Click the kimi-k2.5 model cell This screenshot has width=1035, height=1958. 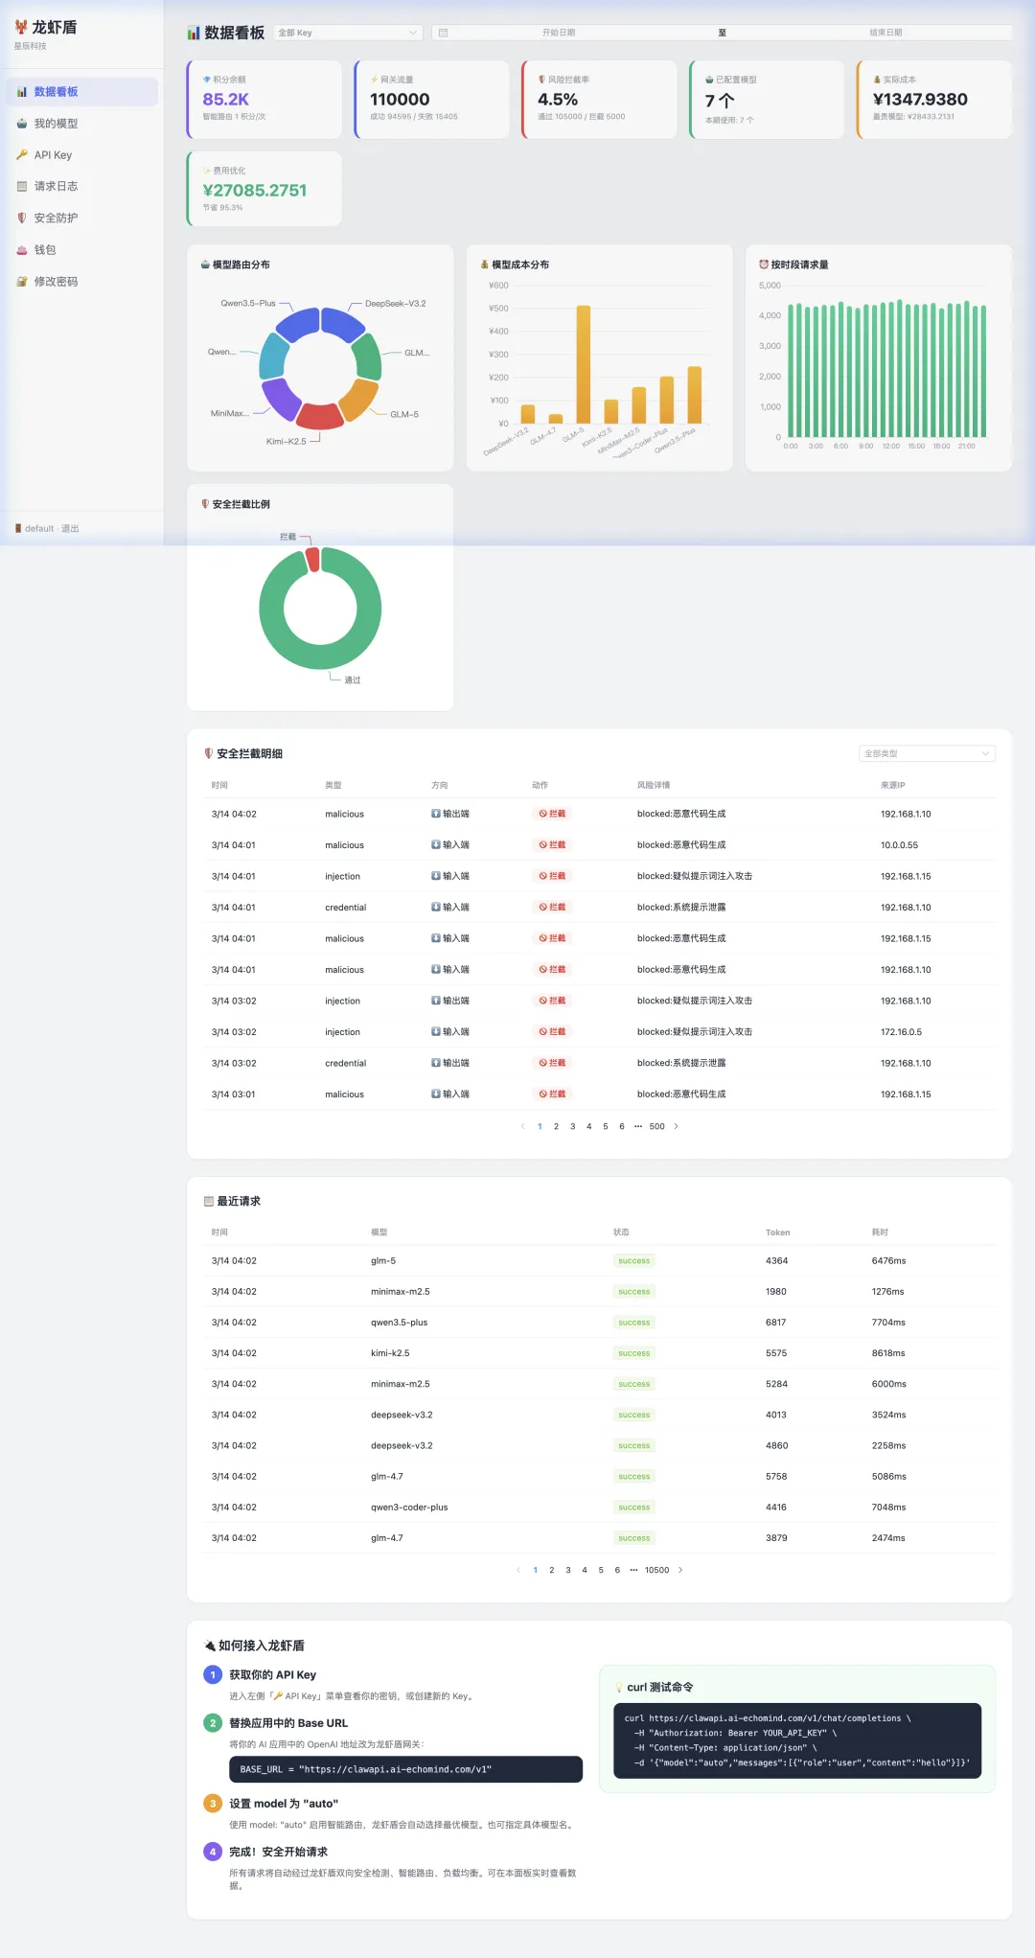[390, 1353]
